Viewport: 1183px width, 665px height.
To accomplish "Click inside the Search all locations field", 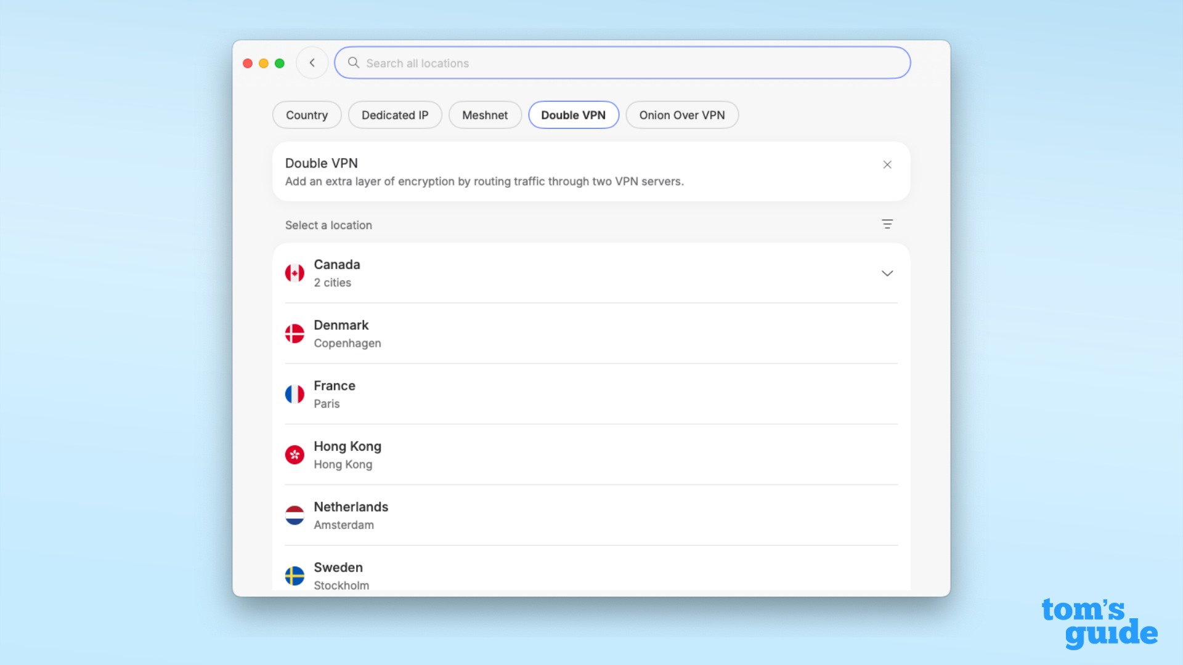I will [616, 63].
